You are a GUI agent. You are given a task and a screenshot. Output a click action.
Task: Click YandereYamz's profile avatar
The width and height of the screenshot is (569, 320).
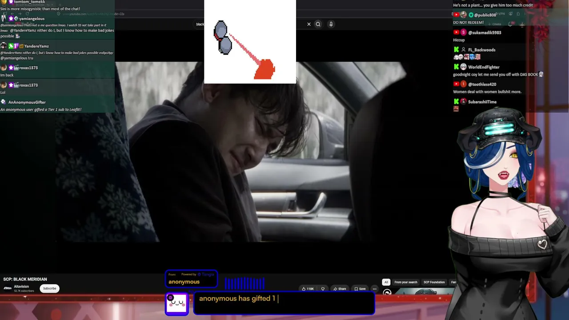point(4,46)
